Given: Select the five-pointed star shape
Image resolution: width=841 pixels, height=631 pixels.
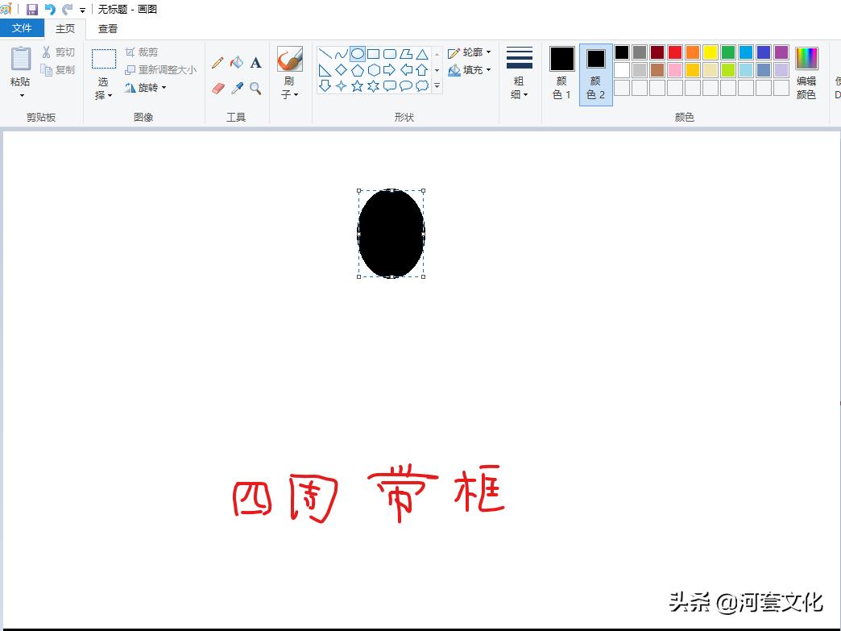Looking at the screenshot, I should [358, 84].
